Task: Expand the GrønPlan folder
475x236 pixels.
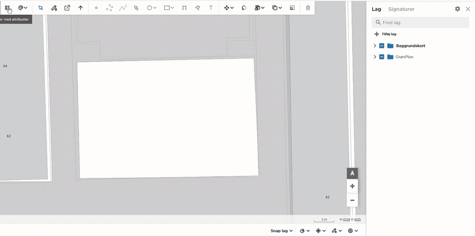Action: 375,56
